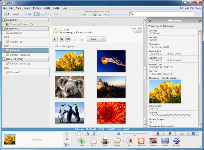This screenshot has width=204, height=150.
Task: Toggle the Sync to Web switch
Action: pyautogui.click(x=137, y=31)
